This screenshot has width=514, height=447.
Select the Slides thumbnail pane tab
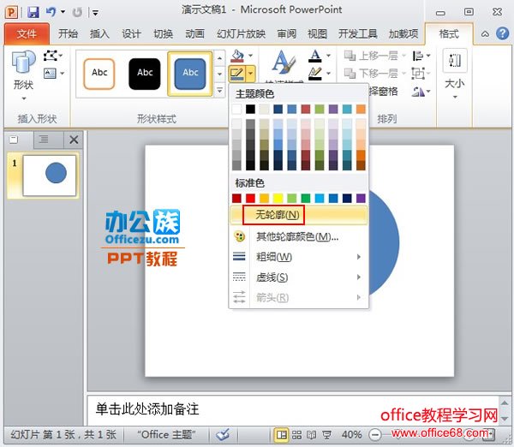(14, 140)
